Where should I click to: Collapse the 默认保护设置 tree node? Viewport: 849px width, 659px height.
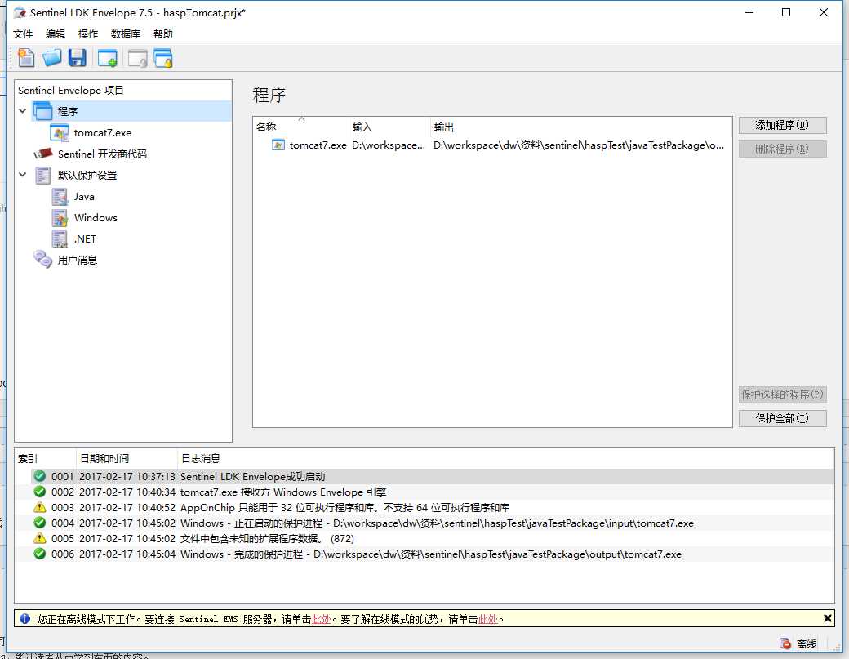23,175
